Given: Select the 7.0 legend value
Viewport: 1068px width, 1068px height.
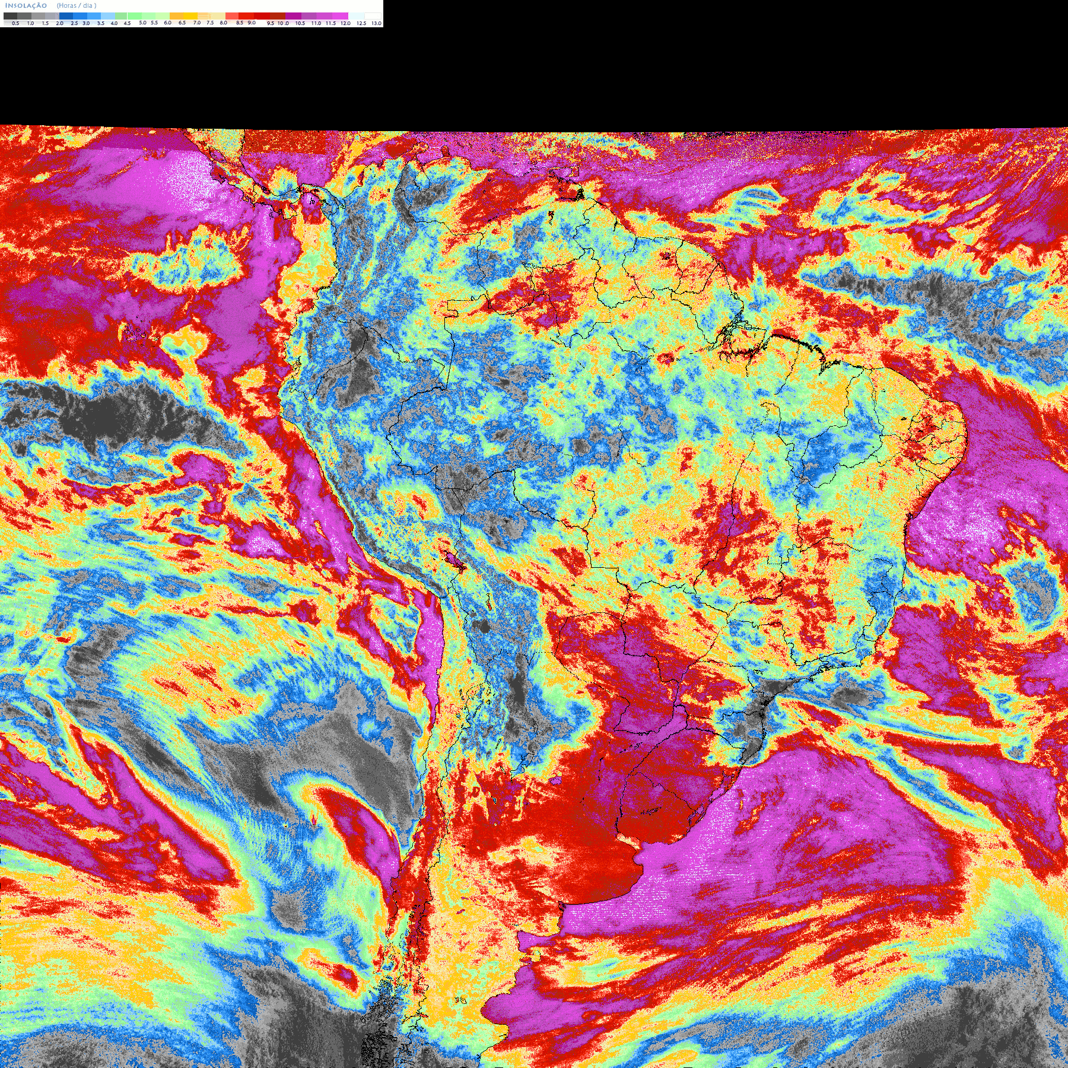Looking at the screenshot, I should click(197, 23).
